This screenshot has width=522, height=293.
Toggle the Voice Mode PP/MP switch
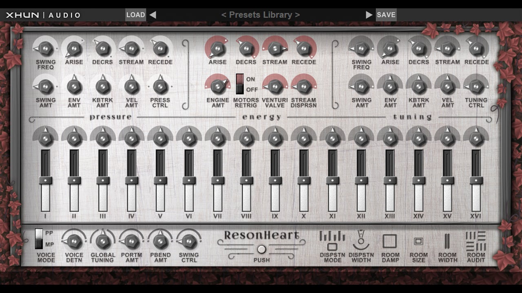coord(39,239)
